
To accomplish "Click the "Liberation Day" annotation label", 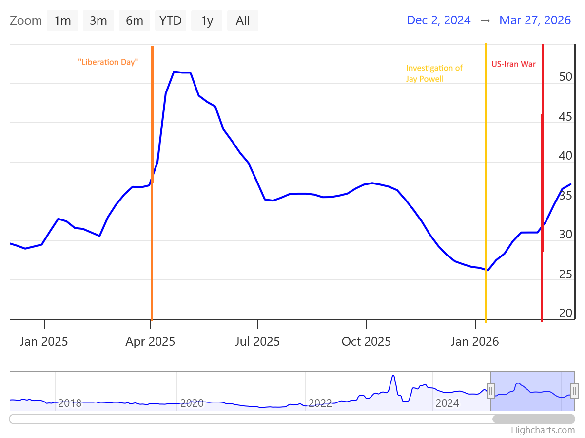I will (x=108, y=62).
